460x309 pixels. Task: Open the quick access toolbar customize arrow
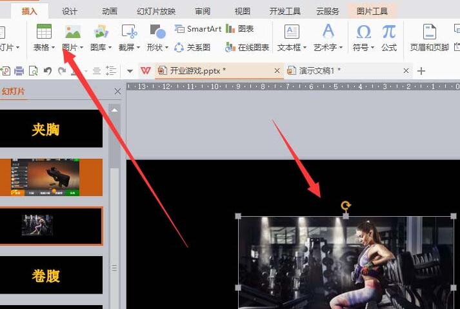(x=130, y=71)
